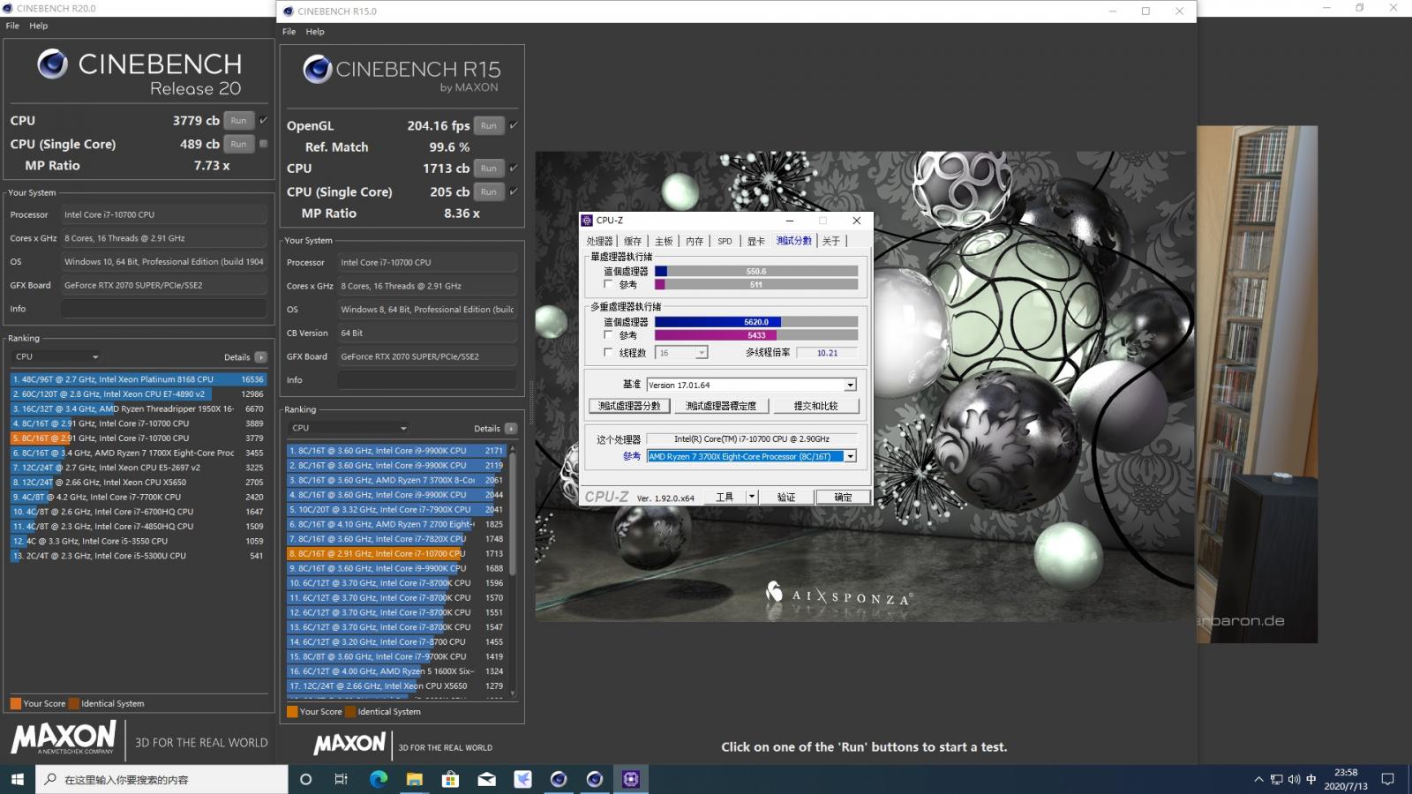Click the Windows taskbar search box
Image resolution: width=1412 pixels, height=794 pixels.
(x=162, y=779)
